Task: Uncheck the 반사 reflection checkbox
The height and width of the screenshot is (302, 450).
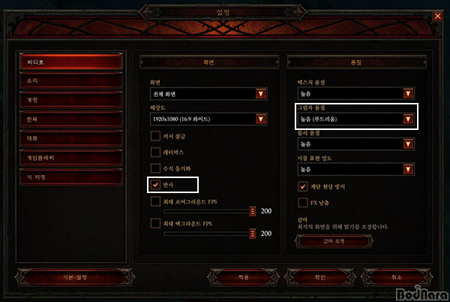Action: coord(155,185)
